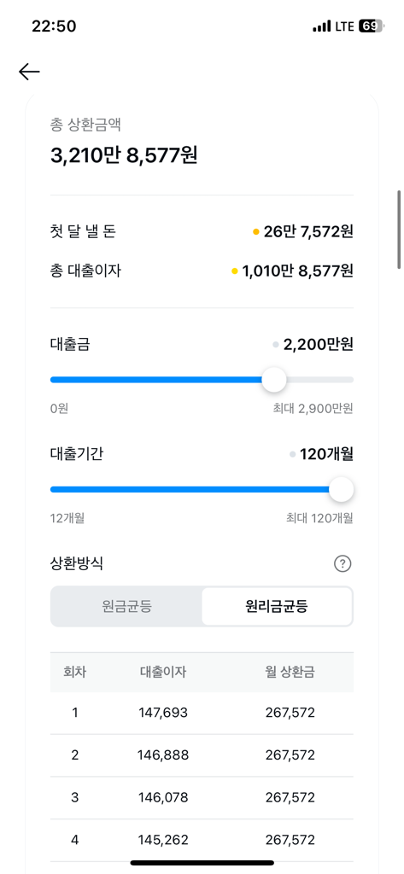Click the vertical scrollbar on the right edge
The image size is (404, 874).
[x=398, y=229]
